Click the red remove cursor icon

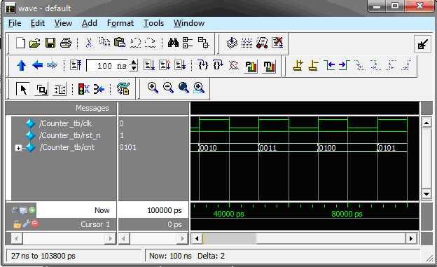(x=35, y=224)
